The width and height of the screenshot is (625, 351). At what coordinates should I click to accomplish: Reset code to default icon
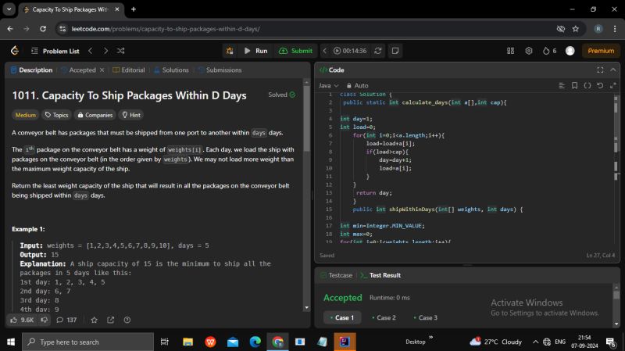[x=600, y=85]
